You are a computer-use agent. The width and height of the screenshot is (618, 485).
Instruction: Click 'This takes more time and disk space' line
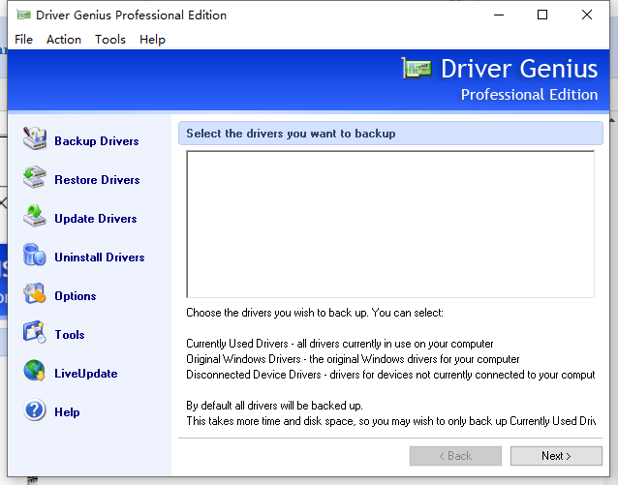coord(390,421)
